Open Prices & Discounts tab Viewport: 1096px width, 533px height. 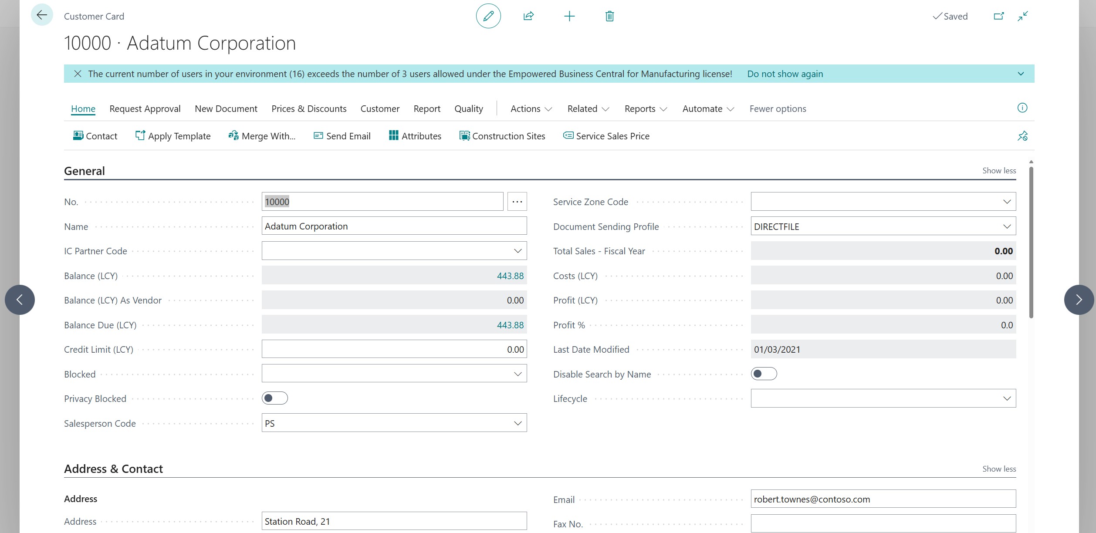309,108
